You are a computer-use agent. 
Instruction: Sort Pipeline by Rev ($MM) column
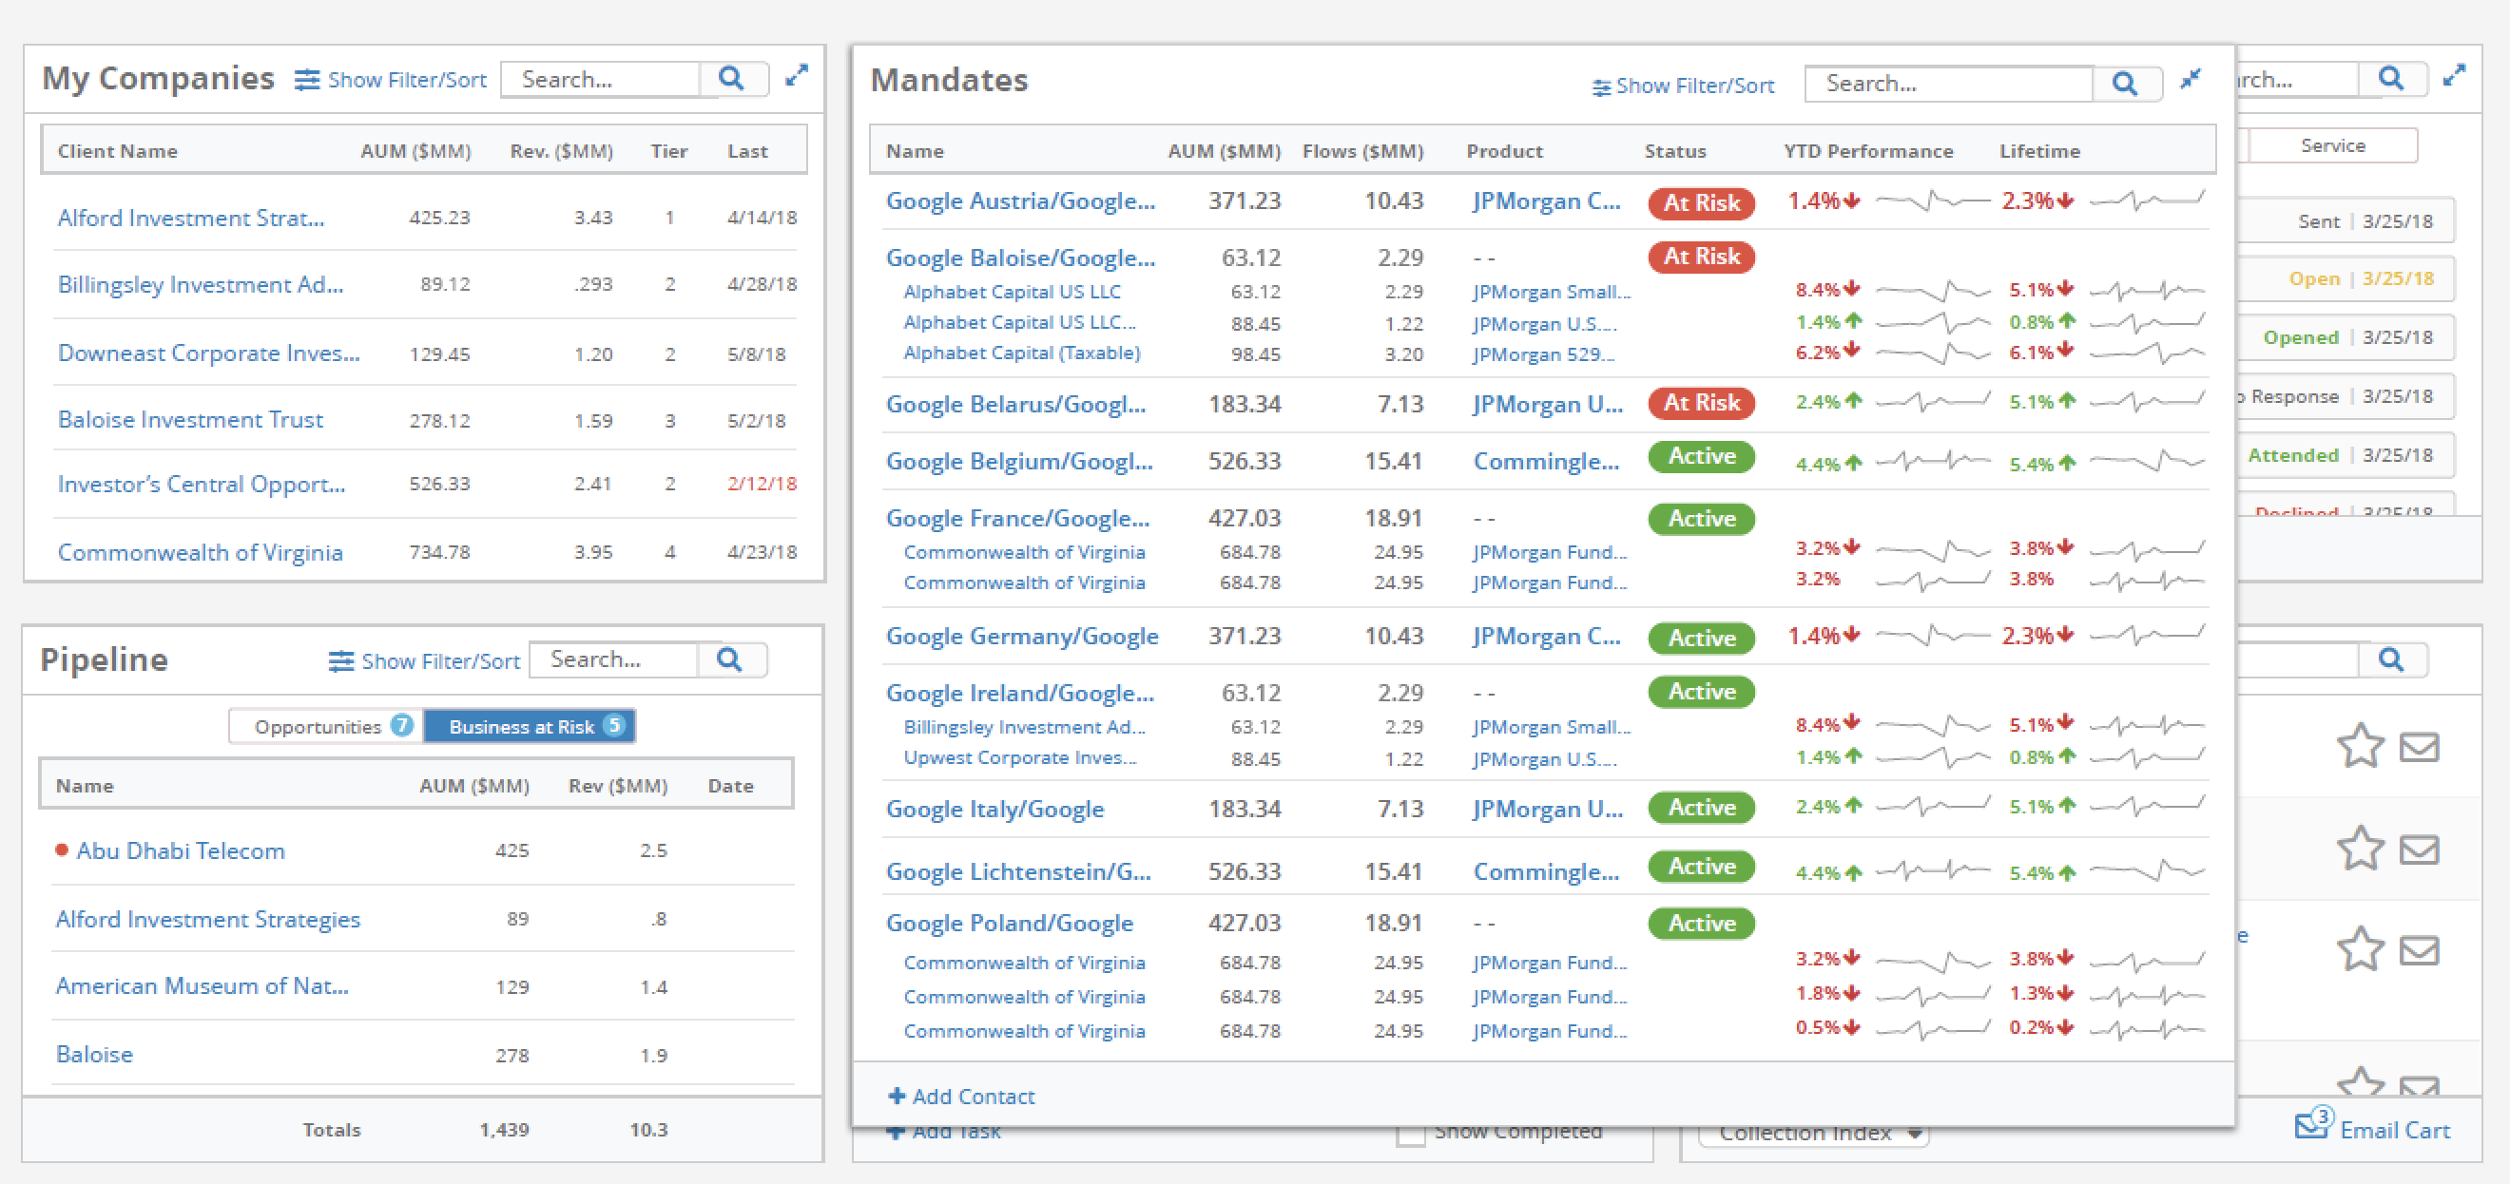point(618,786)
